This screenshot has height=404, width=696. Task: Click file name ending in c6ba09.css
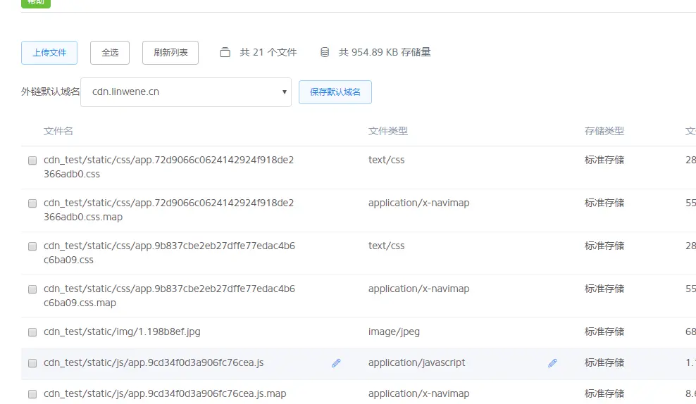tap(169, 253)
